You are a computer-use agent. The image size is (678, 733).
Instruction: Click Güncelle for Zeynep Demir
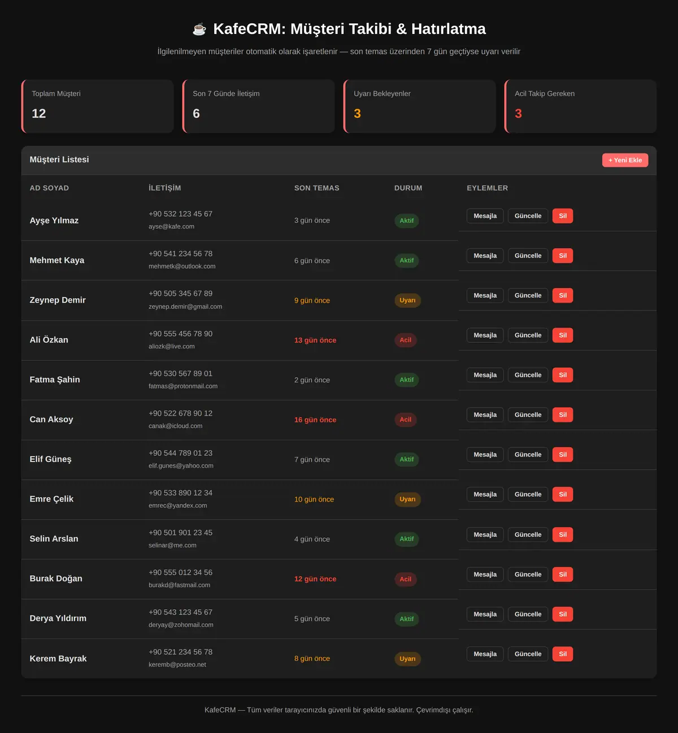528,295
